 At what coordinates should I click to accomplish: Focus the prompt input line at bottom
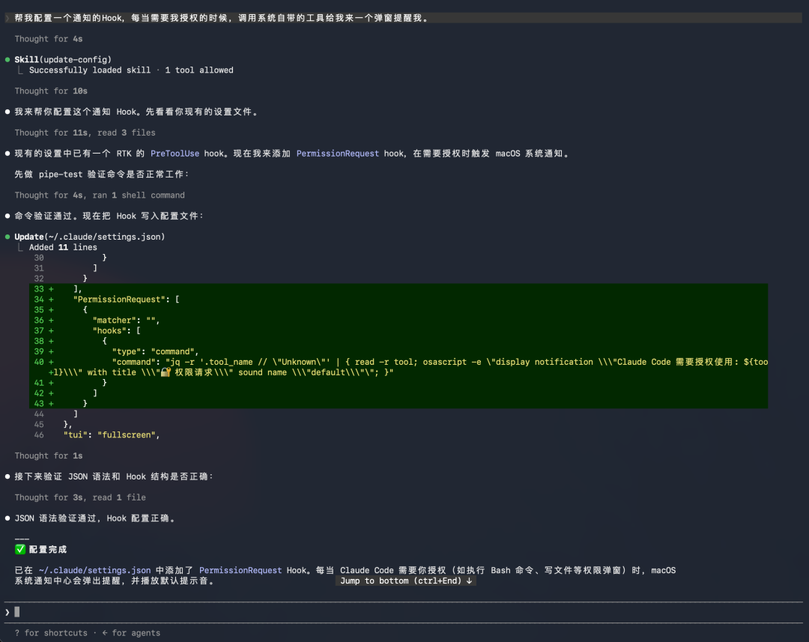coord(404,612)
